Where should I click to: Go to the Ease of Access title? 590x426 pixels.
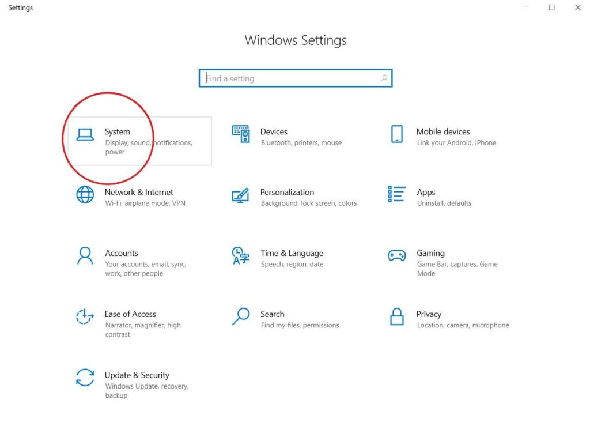130,314
